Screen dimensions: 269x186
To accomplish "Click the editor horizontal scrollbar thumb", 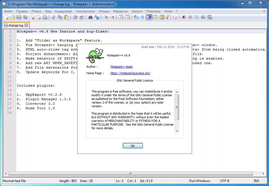I will [x=130, y=174].
